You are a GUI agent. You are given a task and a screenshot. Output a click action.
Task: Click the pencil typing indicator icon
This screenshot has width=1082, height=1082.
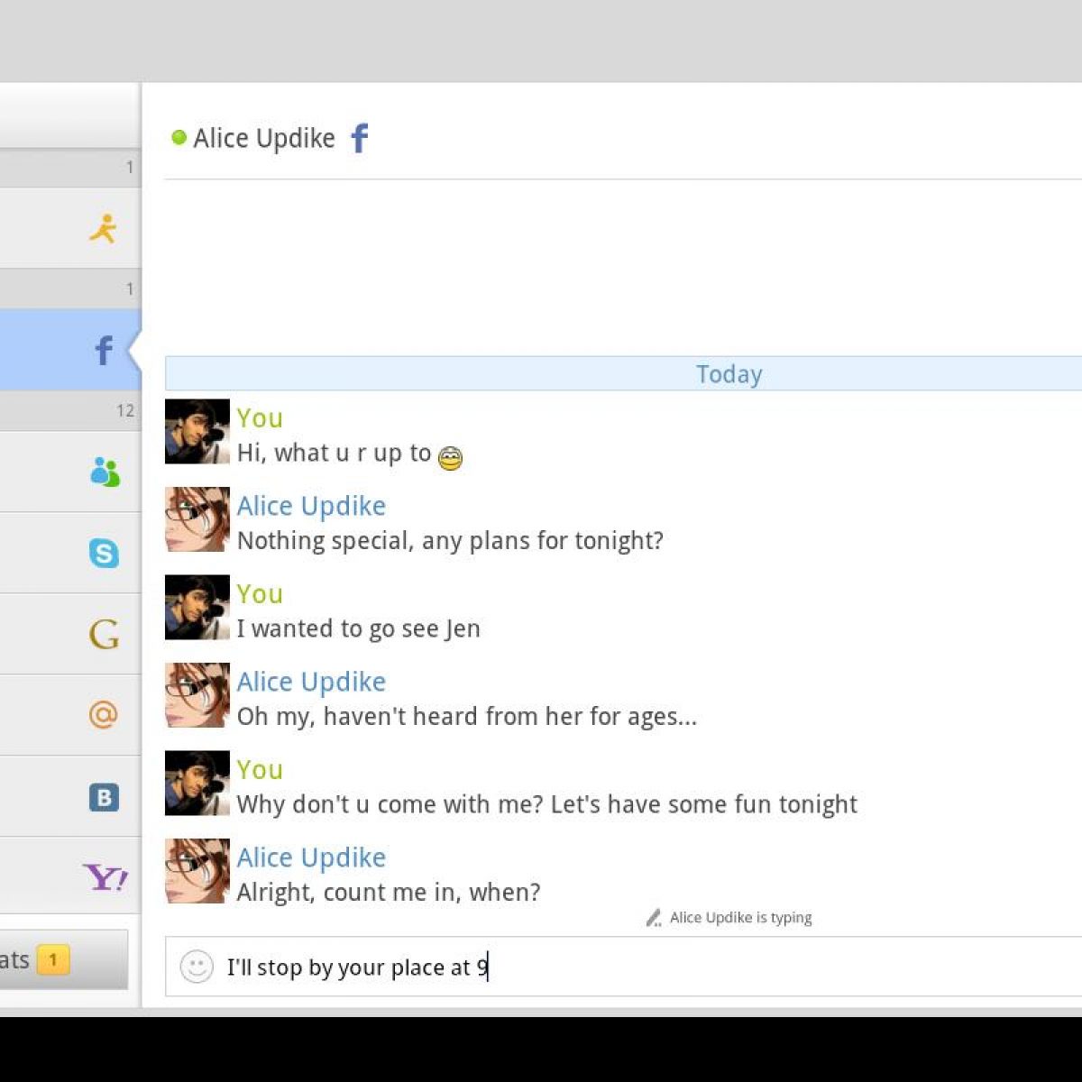654,918
